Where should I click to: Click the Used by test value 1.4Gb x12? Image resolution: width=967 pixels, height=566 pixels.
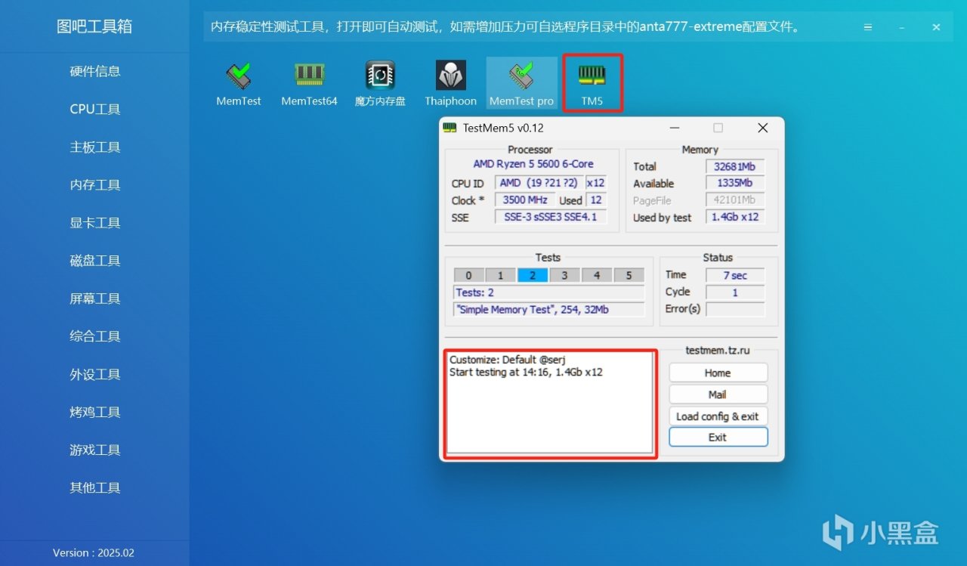735,217
